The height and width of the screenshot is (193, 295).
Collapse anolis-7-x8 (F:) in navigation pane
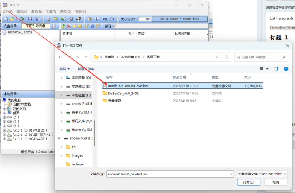59,138
